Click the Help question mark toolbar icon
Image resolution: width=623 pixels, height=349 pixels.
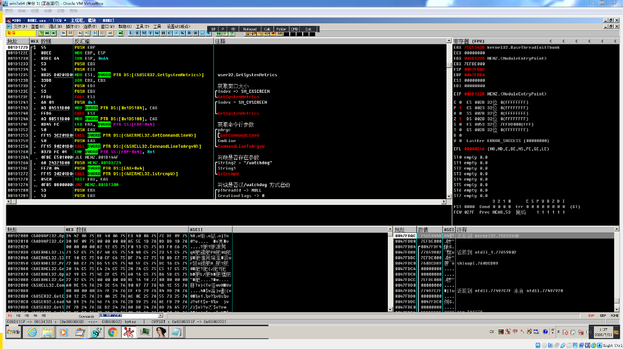tap(231, 33)
